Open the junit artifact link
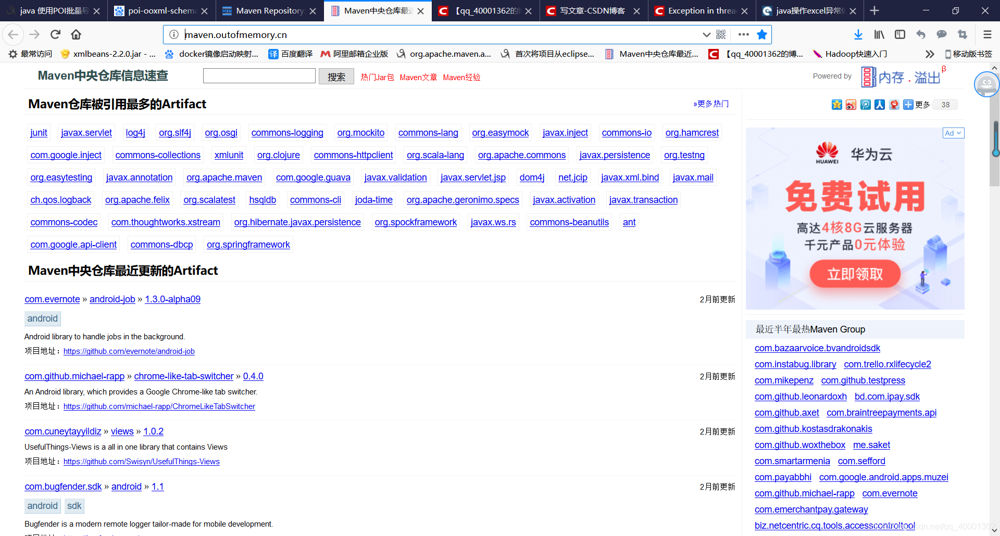The image size is (1000, 536). (x=39, y=133)
